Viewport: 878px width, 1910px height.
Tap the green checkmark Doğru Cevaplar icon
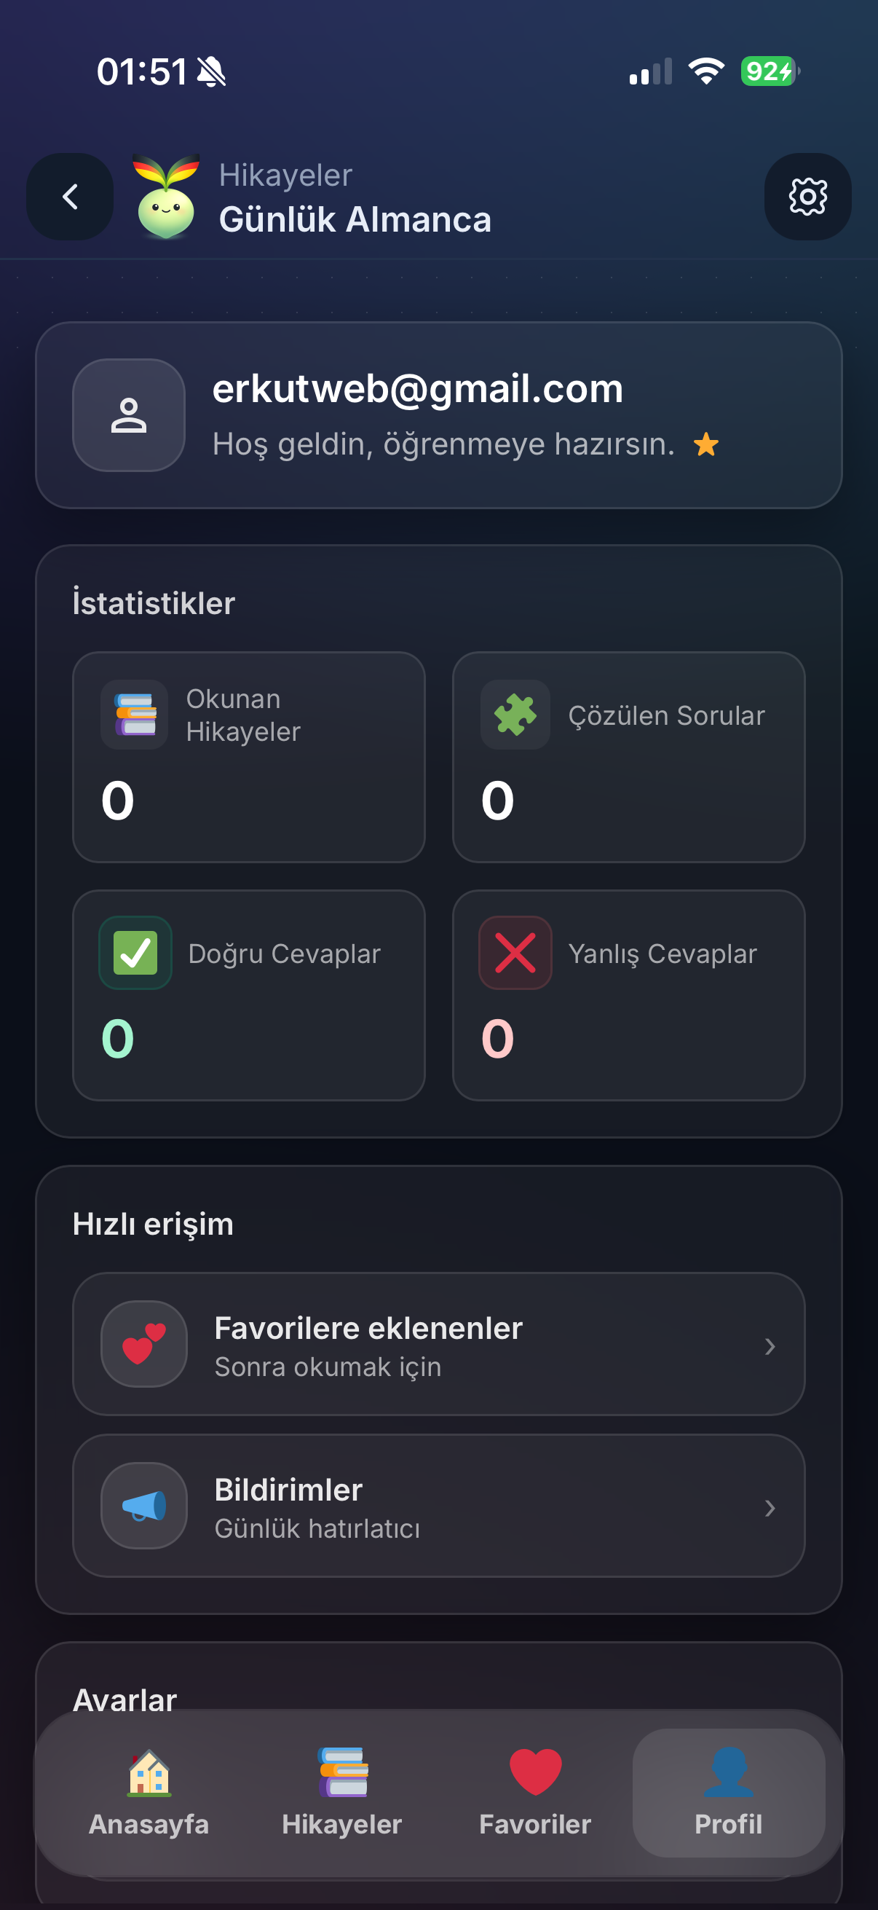click(135, 953)
